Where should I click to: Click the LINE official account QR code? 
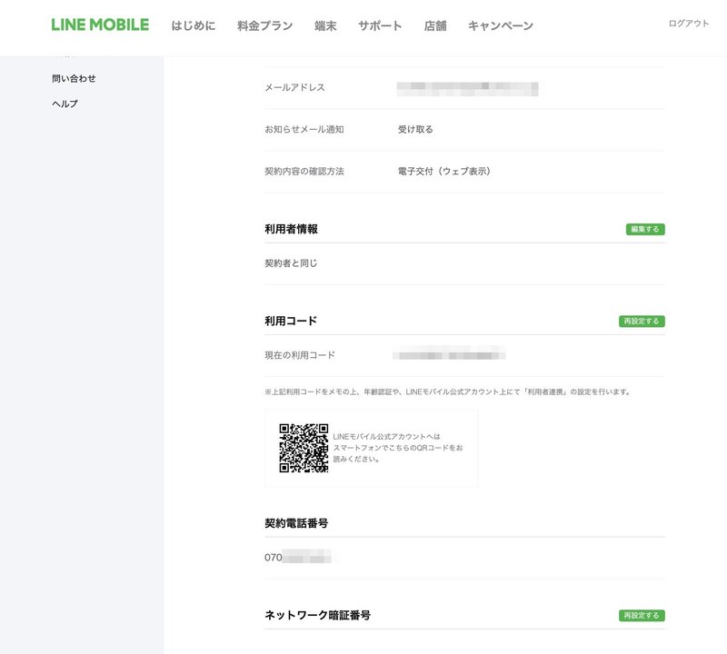pos(304,448)
